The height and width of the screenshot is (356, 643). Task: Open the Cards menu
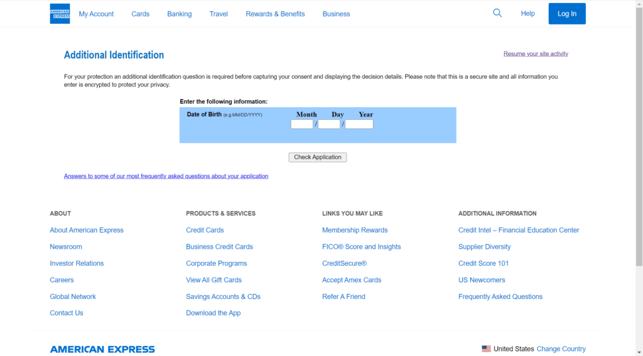click(140, 14)
